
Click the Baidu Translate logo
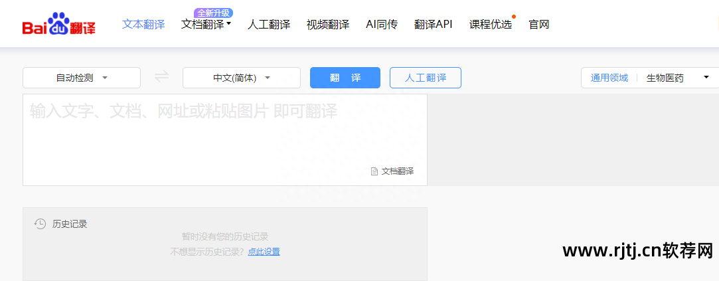tap(58, 25)
